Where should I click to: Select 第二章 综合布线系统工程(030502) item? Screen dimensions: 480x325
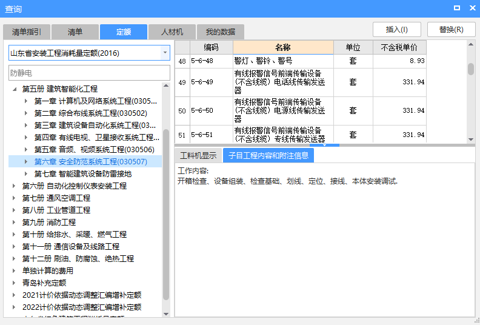pos(91,113)
